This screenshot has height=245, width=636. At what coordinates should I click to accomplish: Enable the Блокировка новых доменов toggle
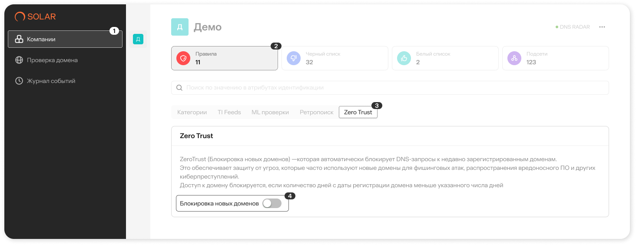(x=272, y=203)
